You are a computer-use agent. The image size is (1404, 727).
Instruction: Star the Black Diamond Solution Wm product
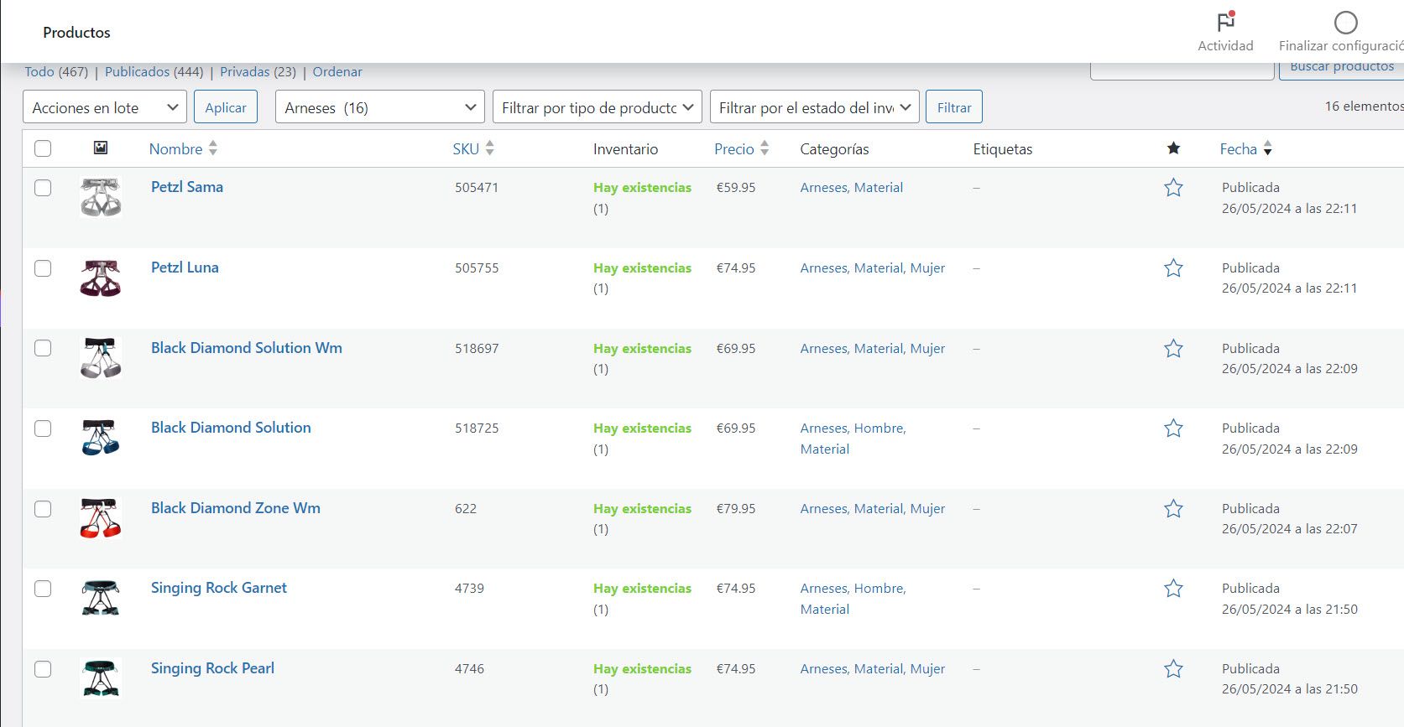(1173, 349)
